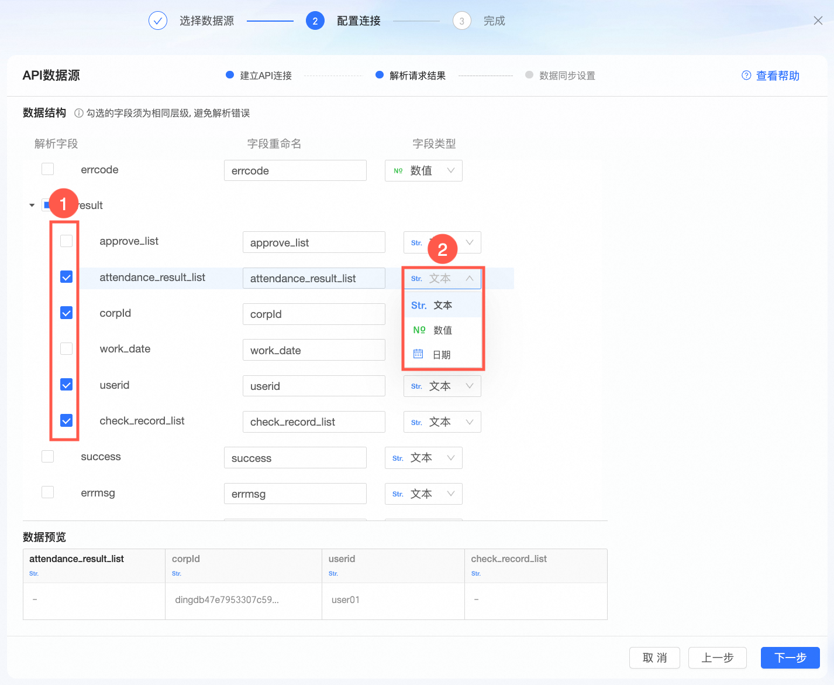Tick the work_date field checkbox
This screenshot has height=685, width=834.
67,348
